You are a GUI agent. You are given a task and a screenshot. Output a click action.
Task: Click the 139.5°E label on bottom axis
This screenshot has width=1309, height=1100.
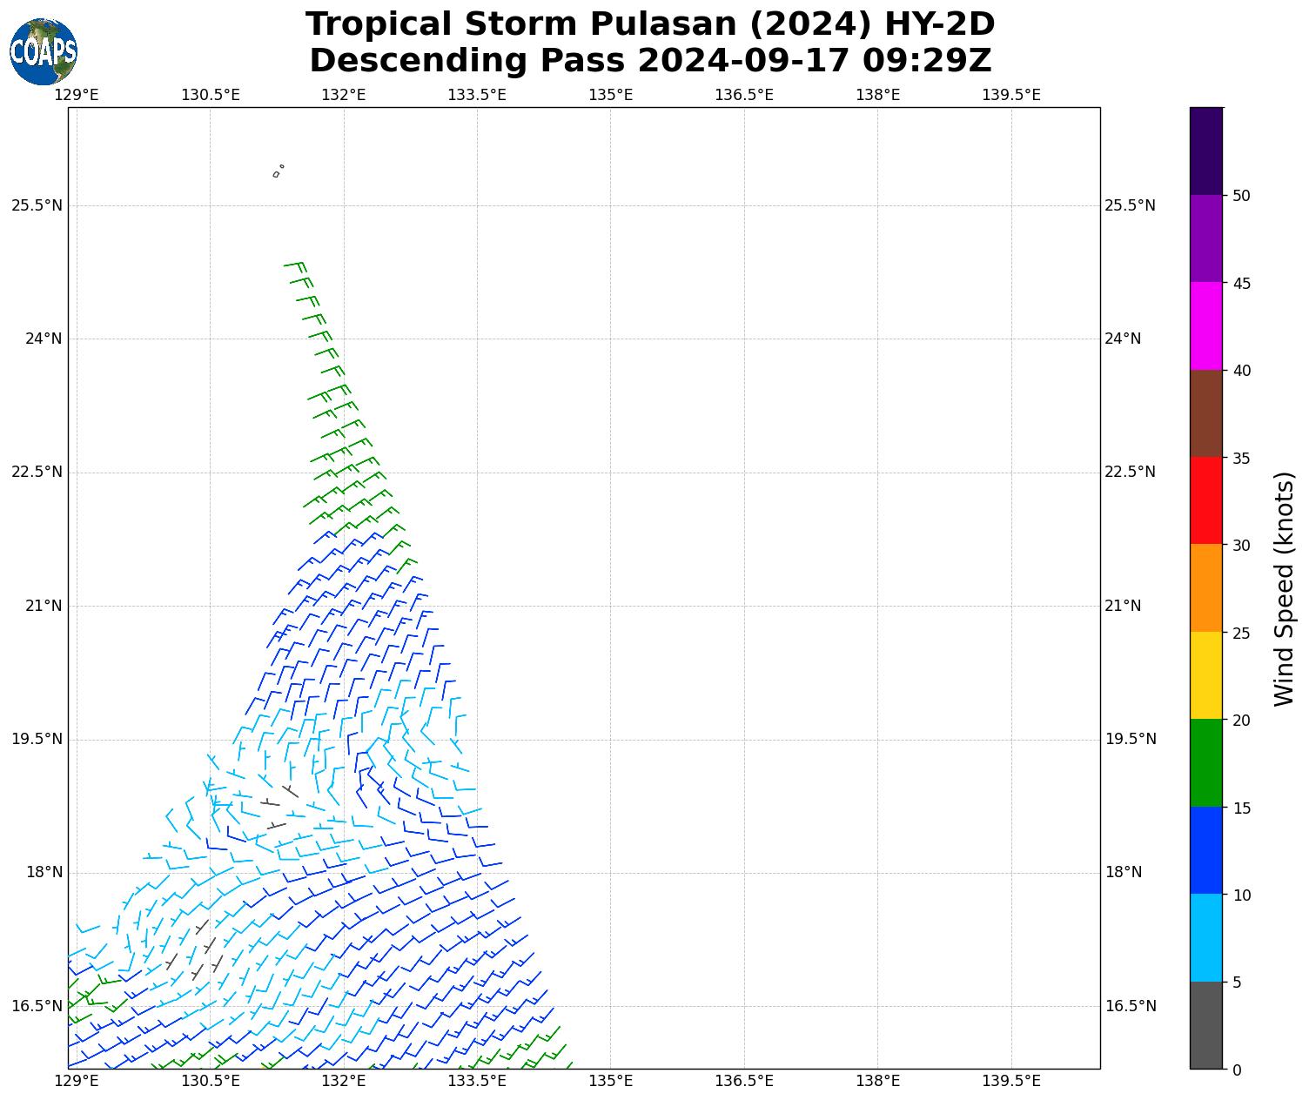coord(1010,1082)
